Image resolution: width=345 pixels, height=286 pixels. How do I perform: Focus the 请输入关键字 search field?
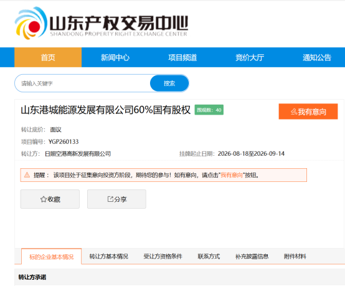tap(83, 83)
